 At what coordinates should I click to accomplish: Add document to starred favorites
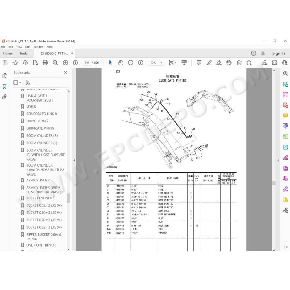click(x=15, y=63)
